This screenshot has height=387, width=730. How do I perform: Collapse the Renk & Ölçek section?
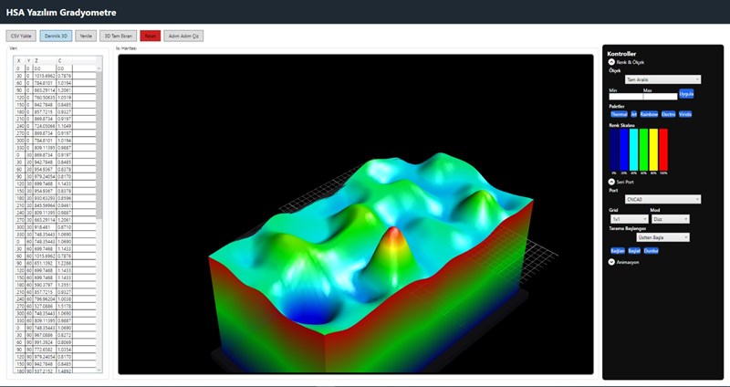pyautogui.click(x=611, y=61)
